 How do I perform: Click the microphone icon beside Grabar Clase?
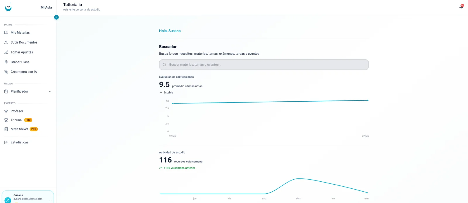coord(6,62)
